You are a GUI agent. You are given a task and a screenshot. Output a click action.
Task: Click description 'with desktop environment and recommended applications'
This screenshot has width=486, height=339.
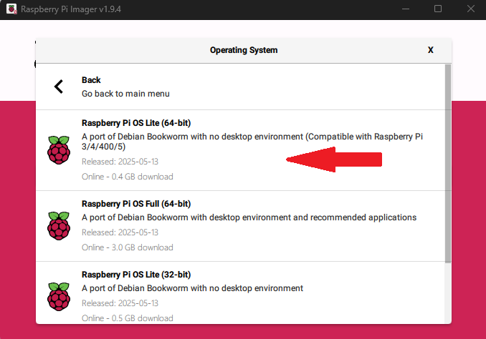249,217
